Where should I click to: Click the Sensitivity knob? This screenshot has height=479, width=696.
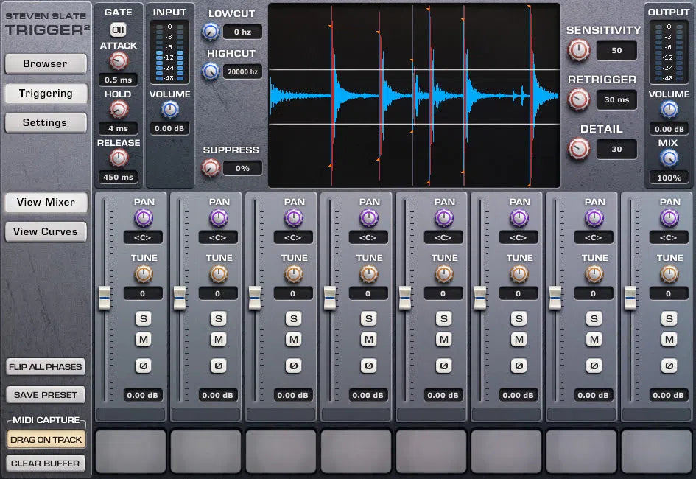[x=579, y=50]
